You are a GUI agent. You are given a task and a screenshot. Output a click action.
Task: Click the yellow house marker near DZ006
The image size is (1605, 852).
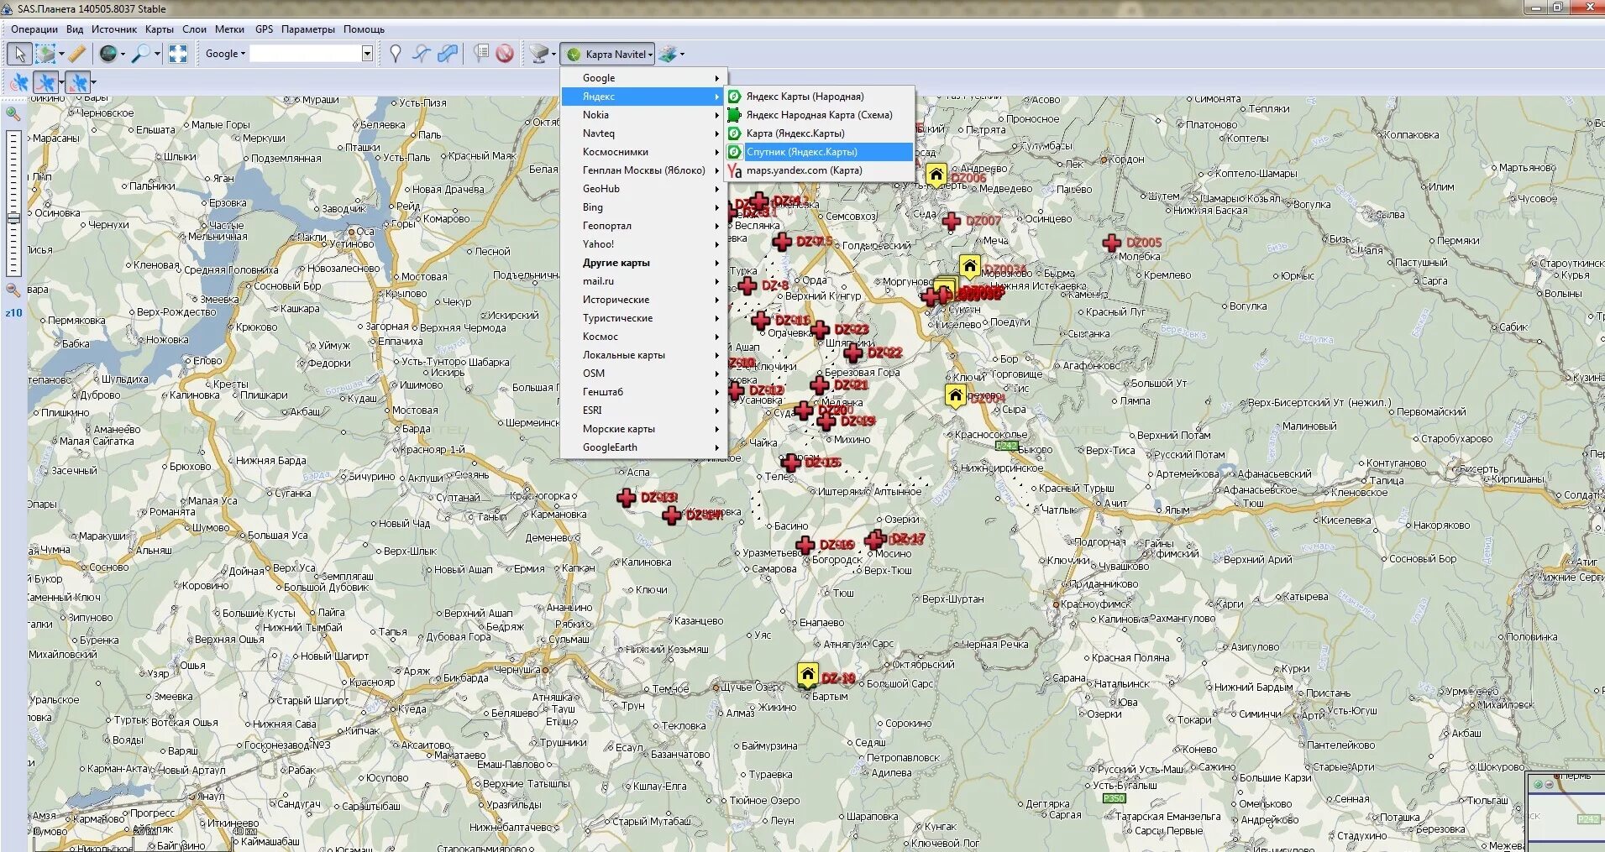(x=936, y=175)
